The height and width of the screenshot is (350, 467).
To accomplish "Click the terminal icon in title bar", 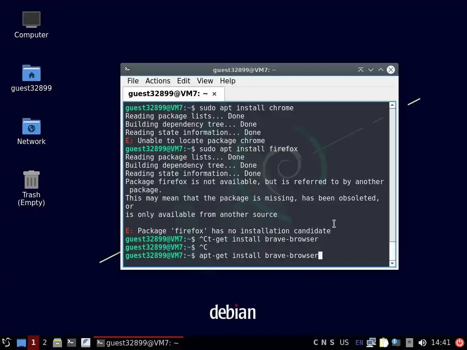I will [x=127, y=69].
